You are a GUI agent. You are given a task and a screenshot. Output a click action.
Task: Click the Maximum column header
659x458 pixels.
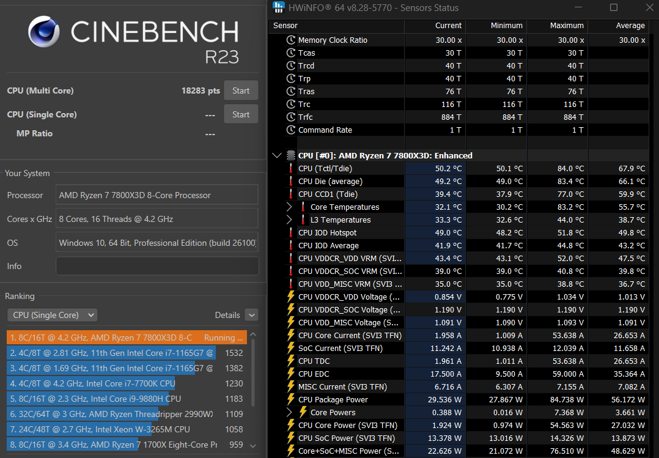567,26
